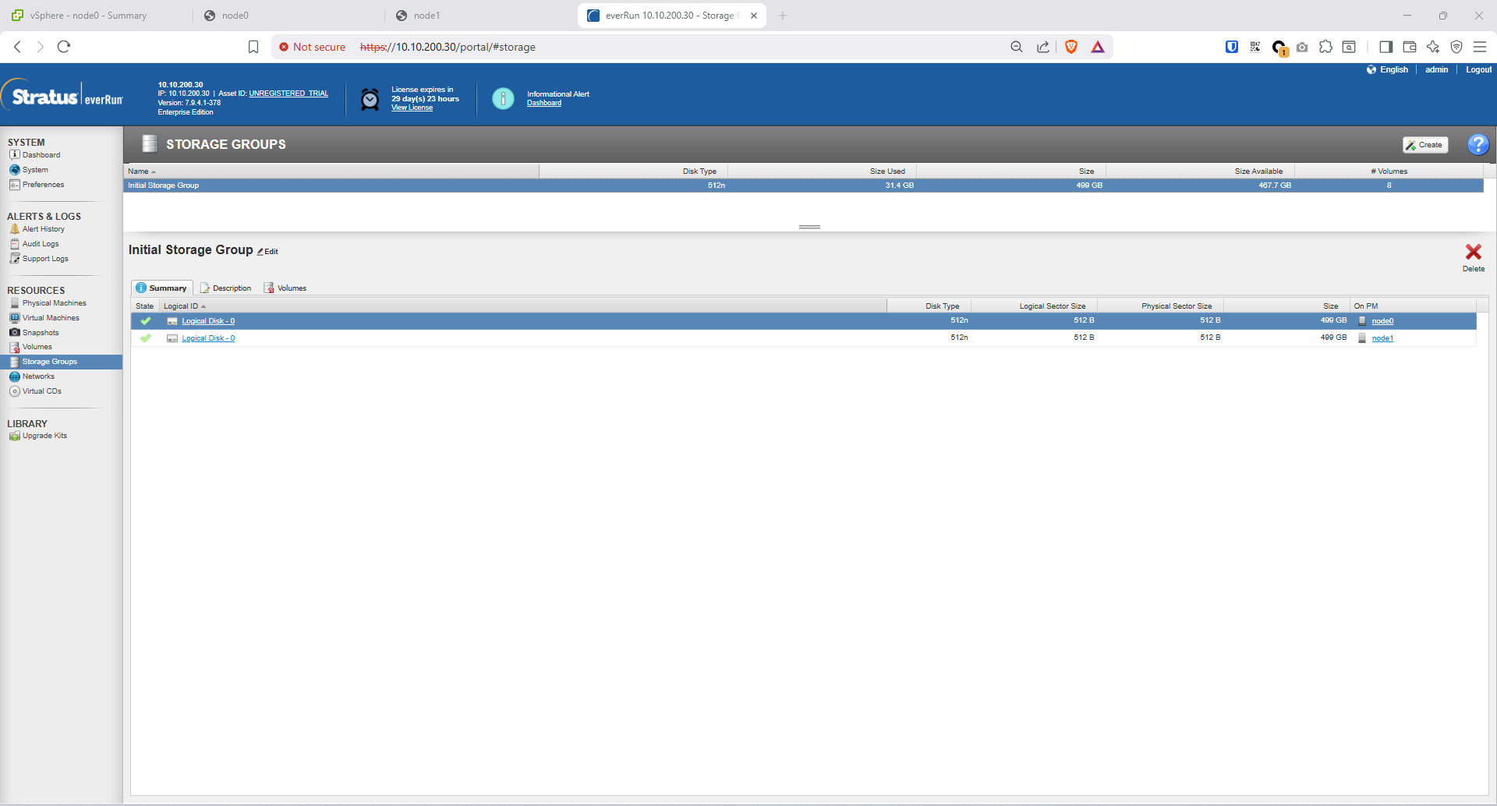
Task: Open Brave Shields lion icon
Action: (1071, 47)
